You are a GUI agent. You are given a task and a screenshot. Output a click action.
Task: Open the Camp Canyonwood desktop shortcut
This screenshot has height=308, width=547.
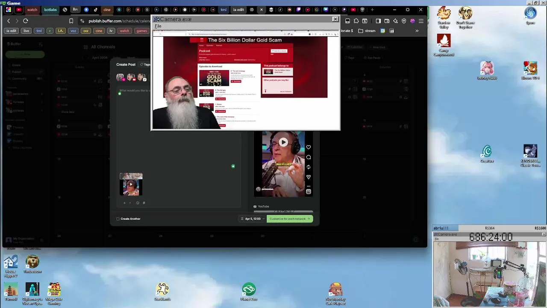[x=444, y=45]
